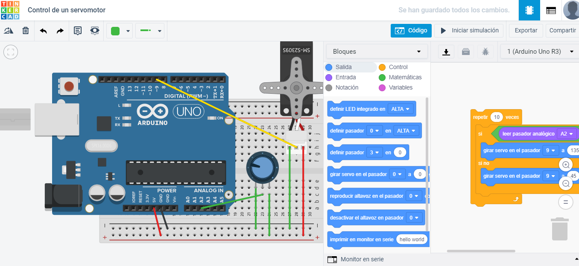Viewport: 579px width, 266px height.
Task: Open notes tool icon
Action: 78,31
